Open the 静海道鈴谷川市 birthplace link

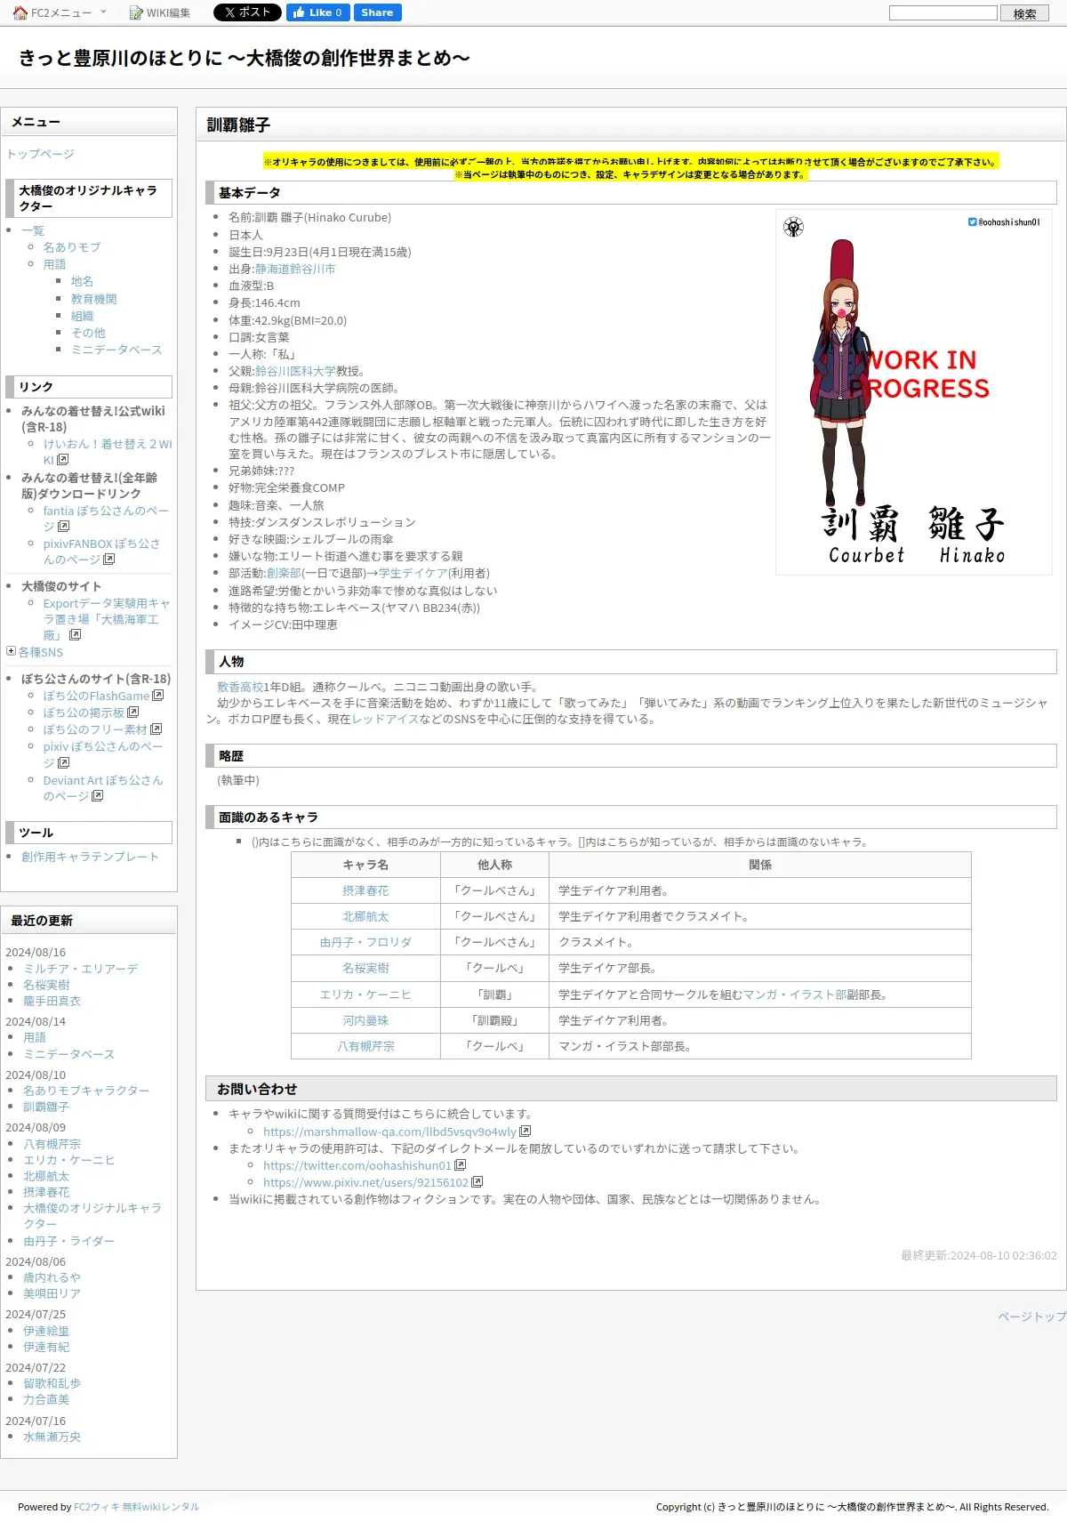tap(295, 269)
